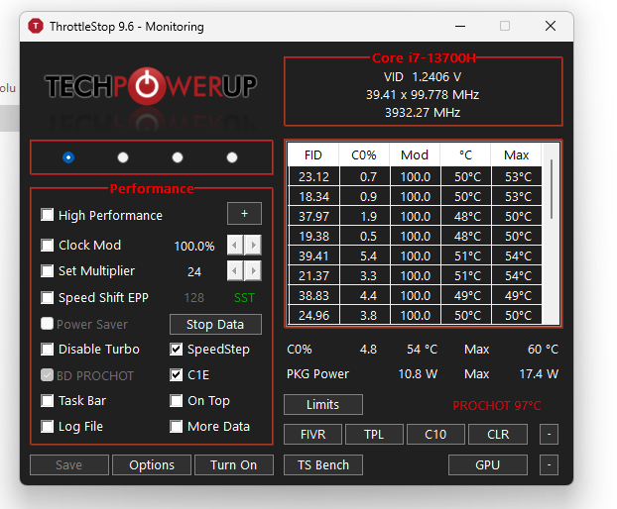Click the Speed Shift EPP value 128
617x509 pixels.
pyautogui.click(x=194, y=298)
